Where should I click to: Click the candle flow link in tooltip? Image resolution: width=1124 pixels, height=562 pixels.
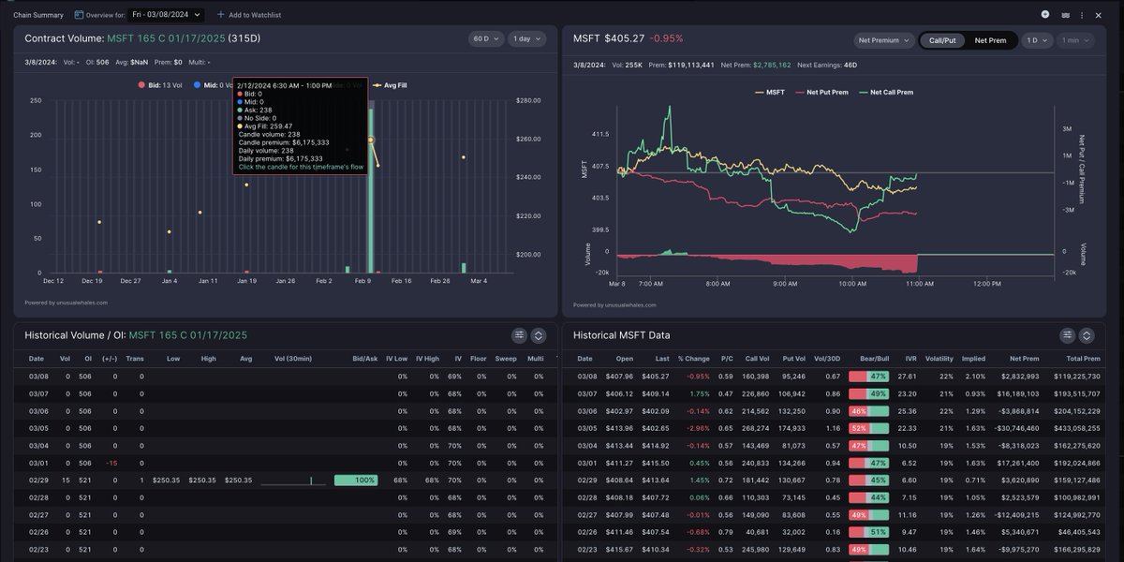coord(301,166)
